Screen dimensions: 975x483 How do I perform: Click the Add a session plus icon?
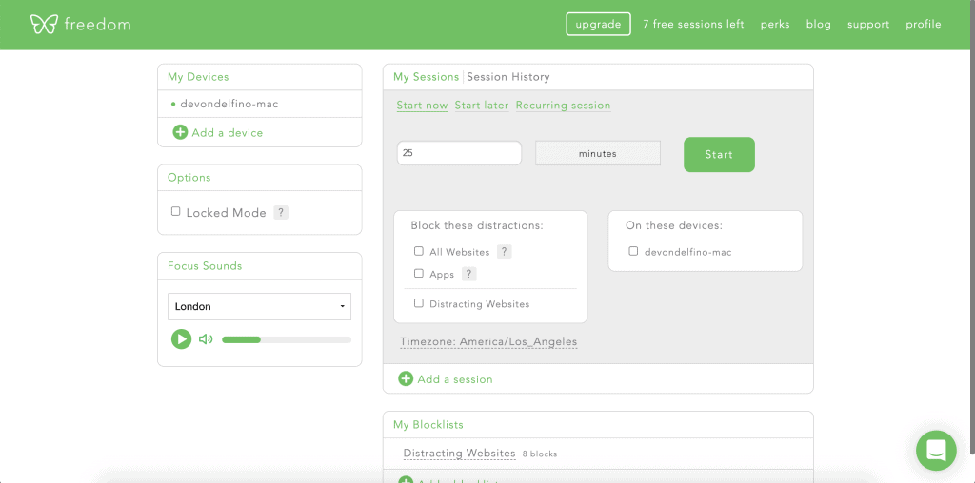tap(406, 378)
